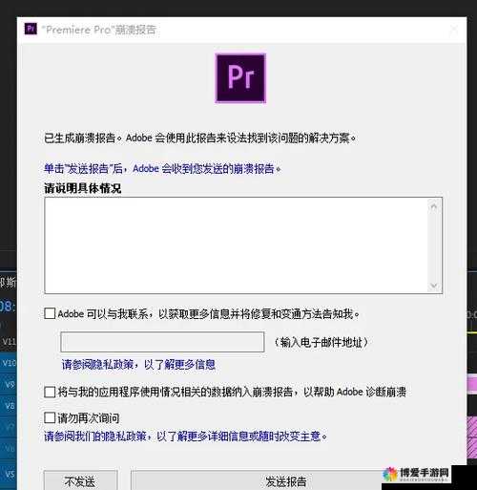Open the "请参阅我们的隐私政策" detailed info link
Viewport: 477px width, 490px height.
(185, 436)
